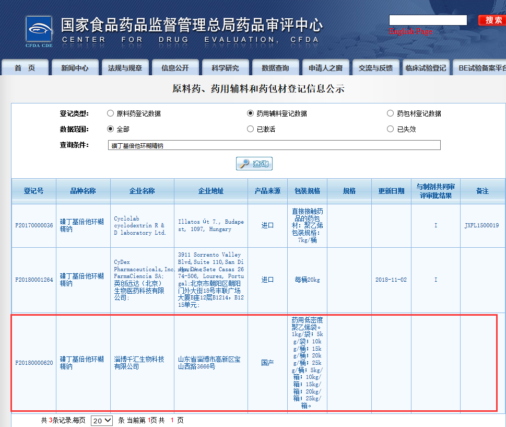Open the 科学研究 menu
Viewport: 506px width, 427px height.
(225, 67)
